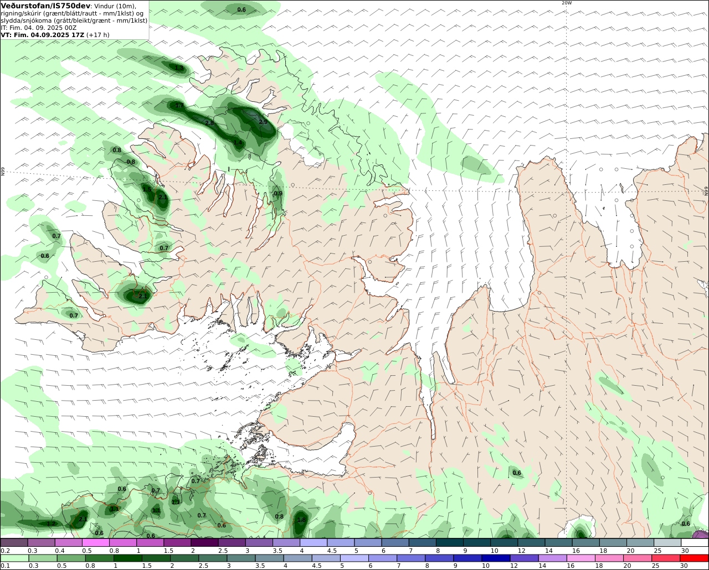The height and width of the screenshot is (570, 709).
Task: Click lower legend blue swatch between 8 and 9
Action: (x=440, y=558)
